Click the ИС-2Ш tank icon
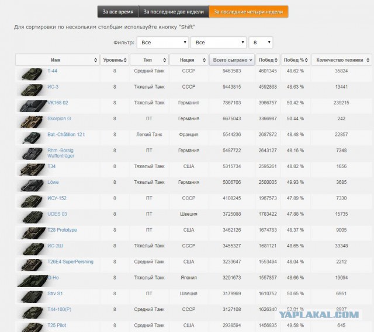The image size is (374, 332). pyautogui.click(x=33, y=249)
